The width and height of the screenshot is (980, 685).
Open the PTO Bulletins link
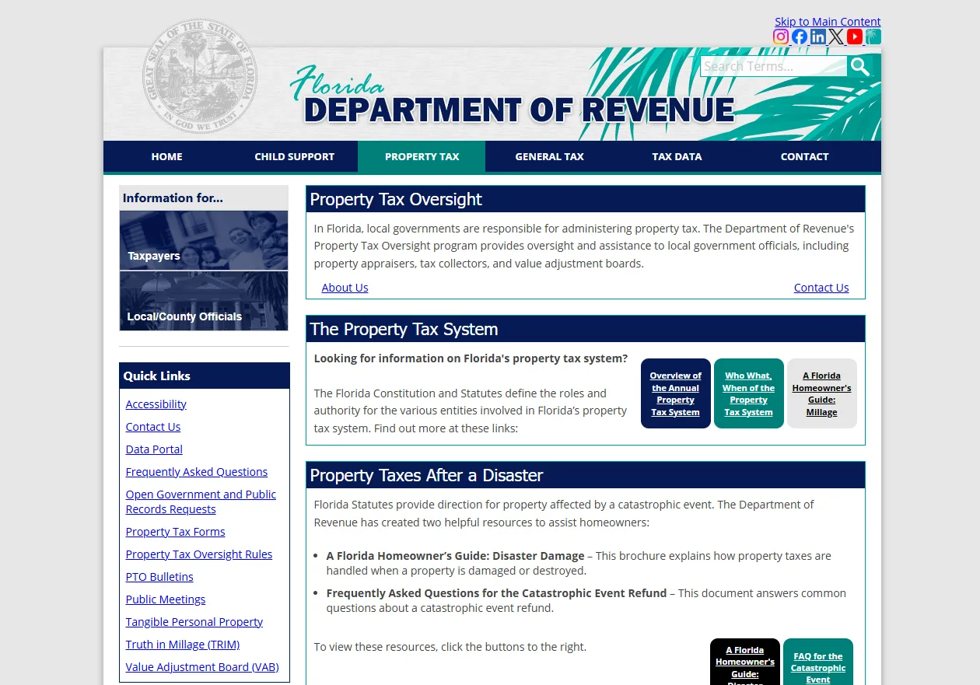coord(159,577)
